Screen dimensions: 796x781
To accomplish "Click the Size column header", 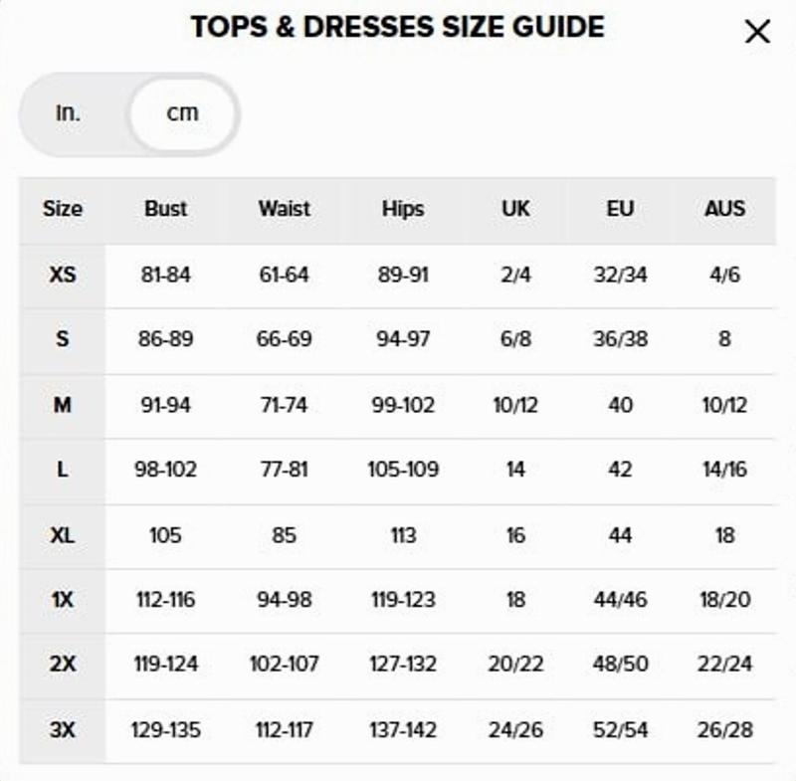I will 63,209.
